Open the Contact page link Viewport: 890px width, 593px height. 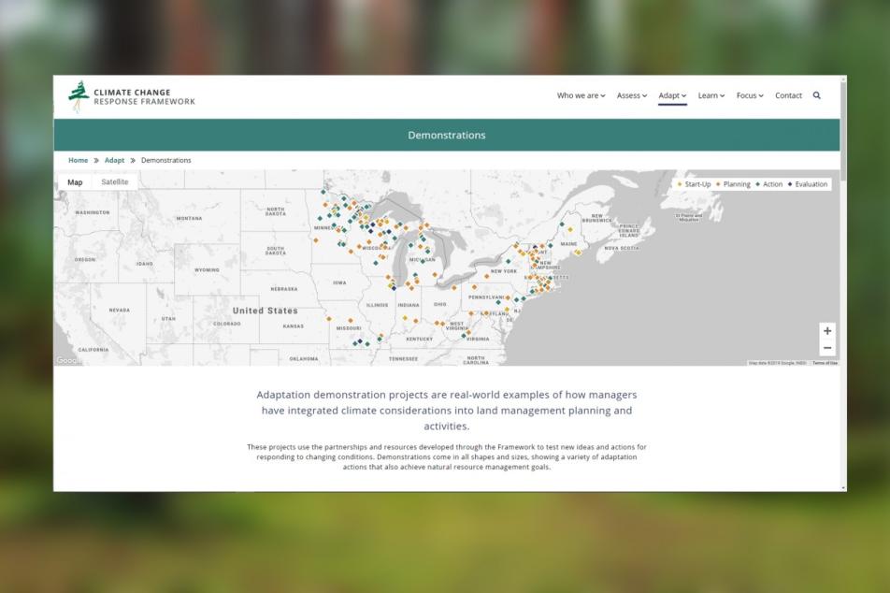[788, 95]
